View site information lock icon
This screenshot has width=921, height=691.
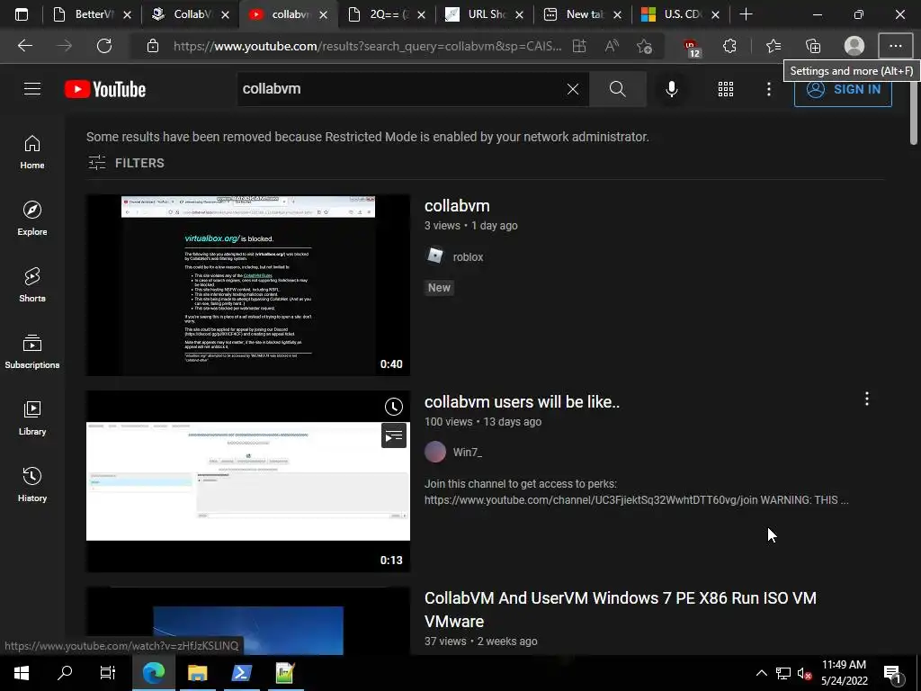pos(153,46)
